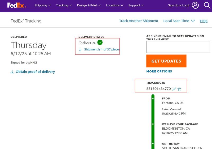Click the GET UPDATES button
Viewport: 212px width, 149px height.
(x=166, y=61)
